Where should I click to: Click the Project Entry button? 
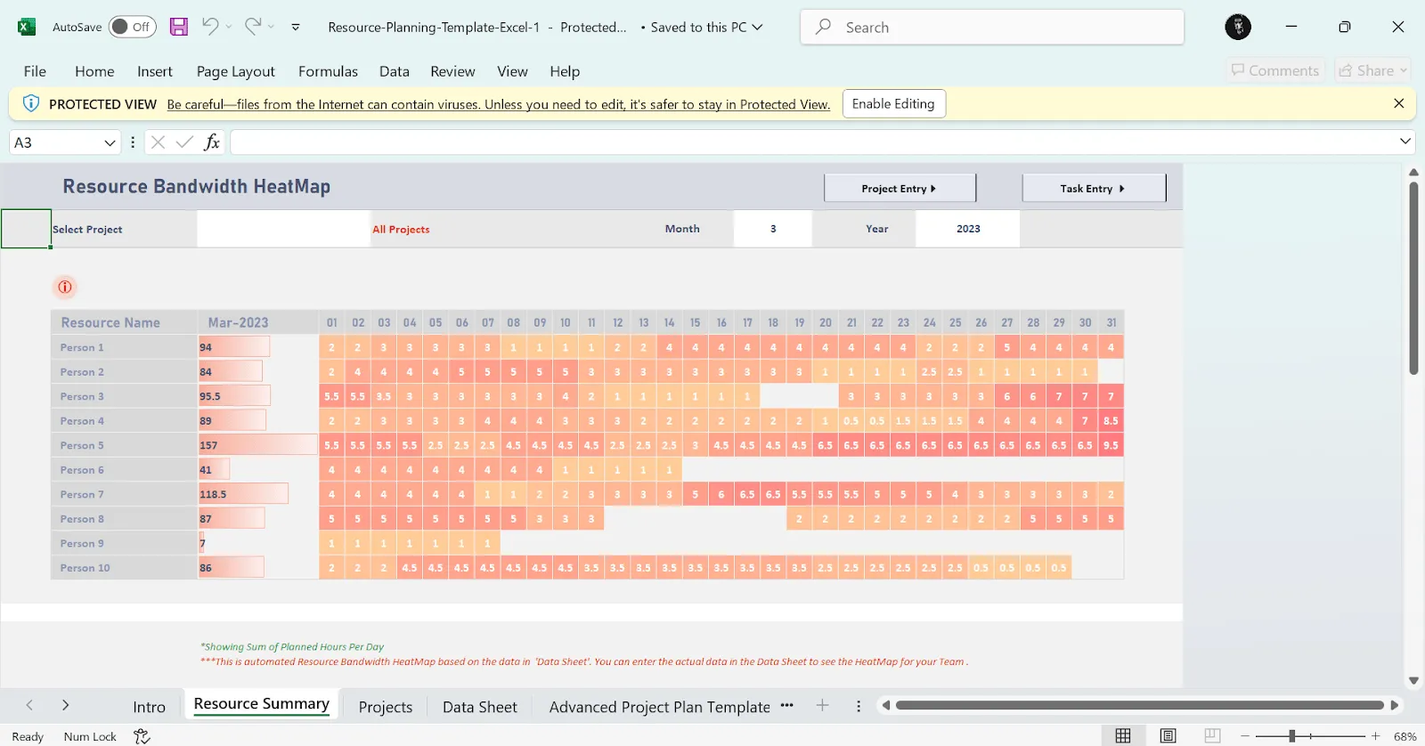coord(900,189)
